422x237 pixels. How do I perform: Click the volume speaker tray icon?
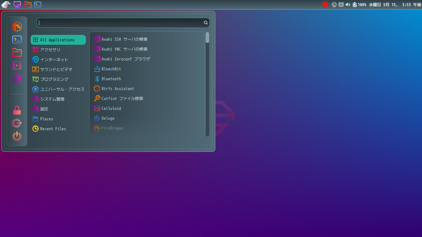348,5
